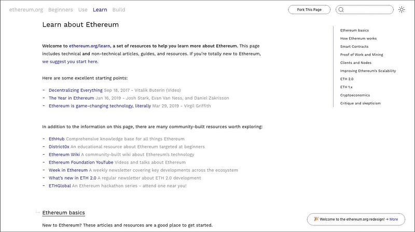Open the Use nav item
Image resolution: width=415 pixels, height=232 pixels.
point(82,9)
